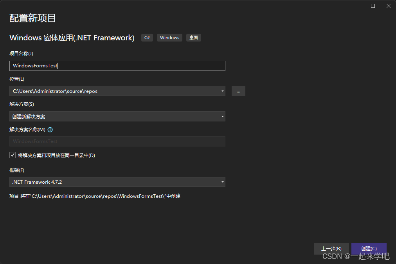396x264 pixels.
Task: Click the browse location ellipsis button
Action: tap(238, 91)
